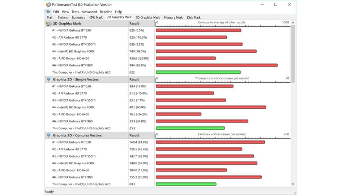The height and width of the screenshot is (195, 347).
Task: Switch to the Memory Mark tab
Action: click(x=173, y=17)
